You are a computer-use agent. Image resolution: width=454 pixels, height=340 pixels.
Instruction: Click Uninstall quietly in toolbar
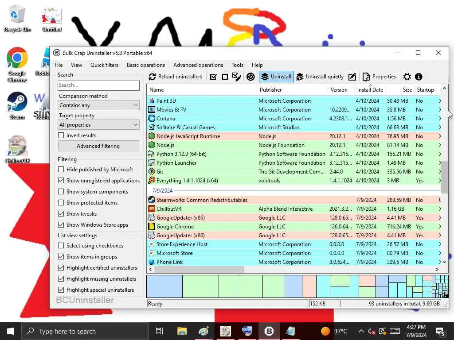pos(320,77)
